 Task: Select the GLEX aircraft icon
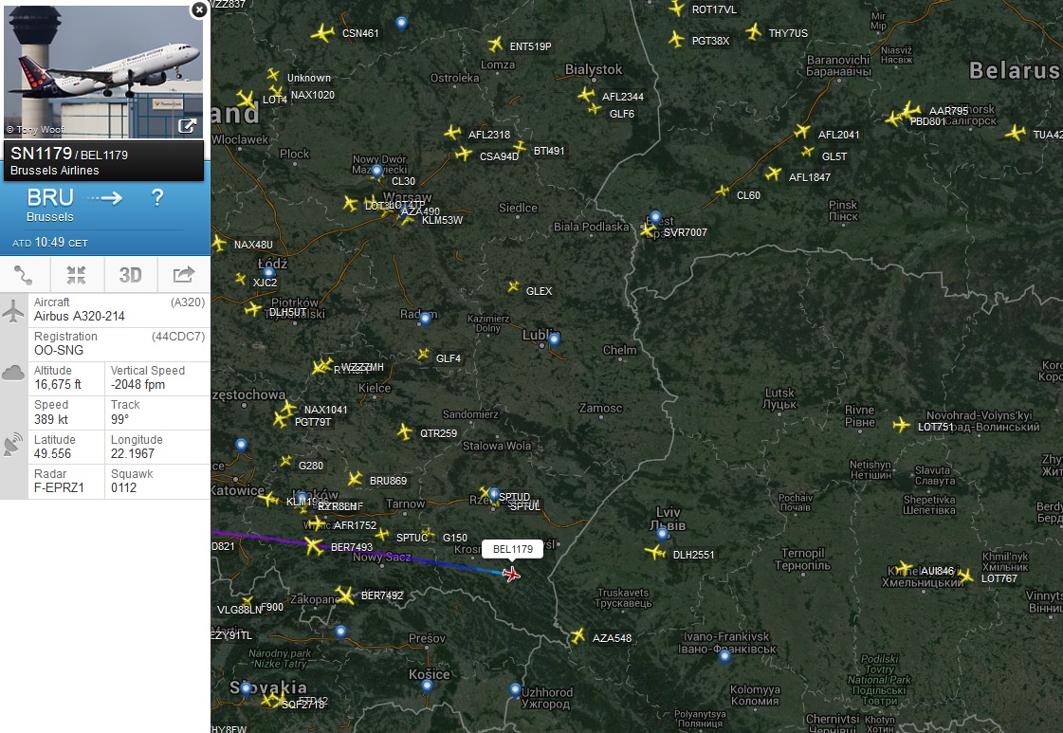[x=513, y=287]
